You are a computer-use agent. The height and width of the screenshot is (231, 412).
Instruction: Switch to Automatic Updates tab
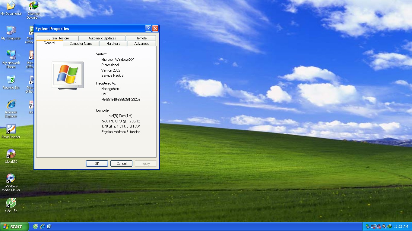pyautogui.click(x=102, y=38)
